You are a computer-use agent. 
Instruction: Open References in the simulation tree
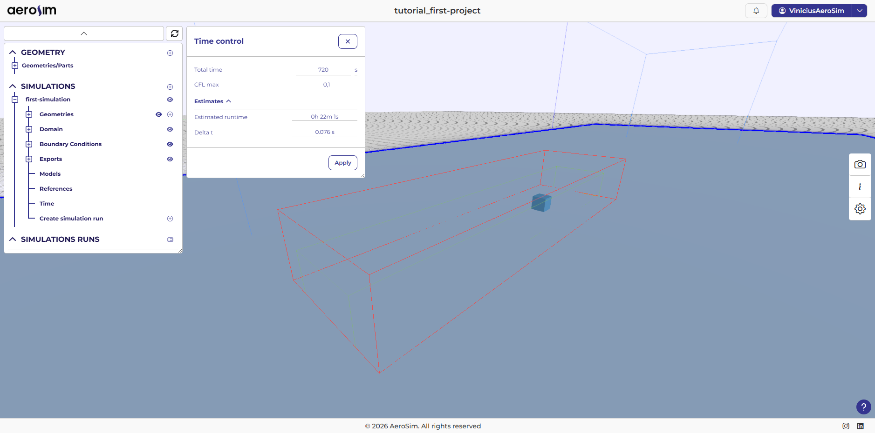point(56,189)
